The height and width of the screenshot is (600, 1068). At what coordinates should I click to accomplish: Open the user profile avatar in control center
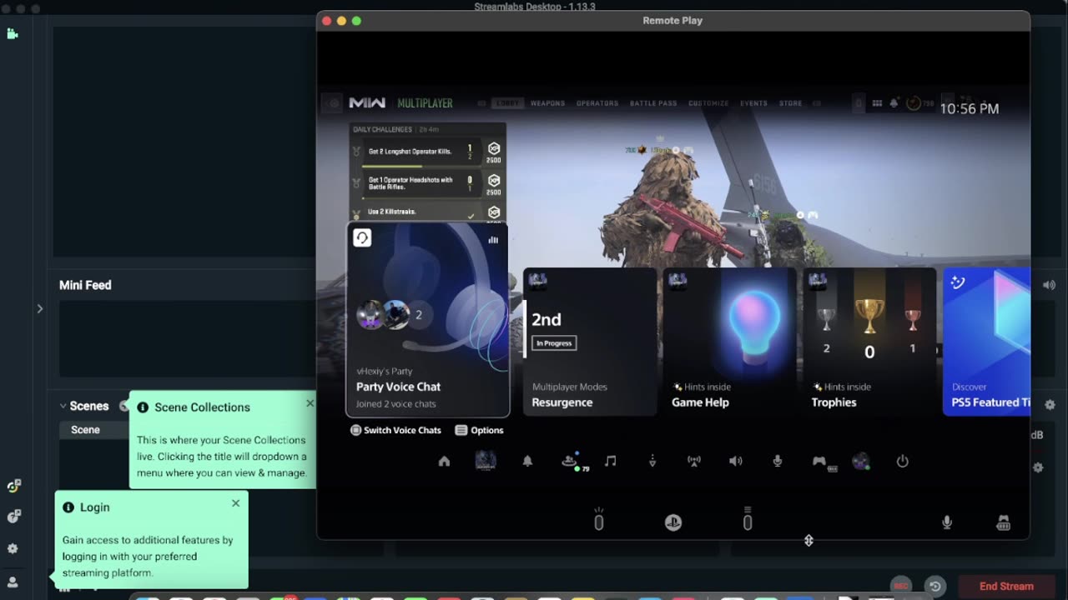click(861, 461)
